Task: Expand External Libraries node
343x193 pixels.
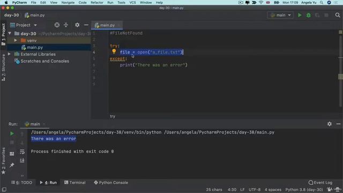Action: (x=9, y=54)
